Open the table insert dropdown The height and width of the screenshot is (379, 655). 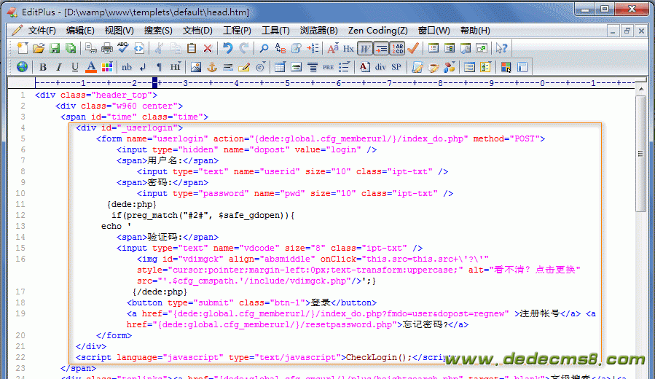click(280, 67)
